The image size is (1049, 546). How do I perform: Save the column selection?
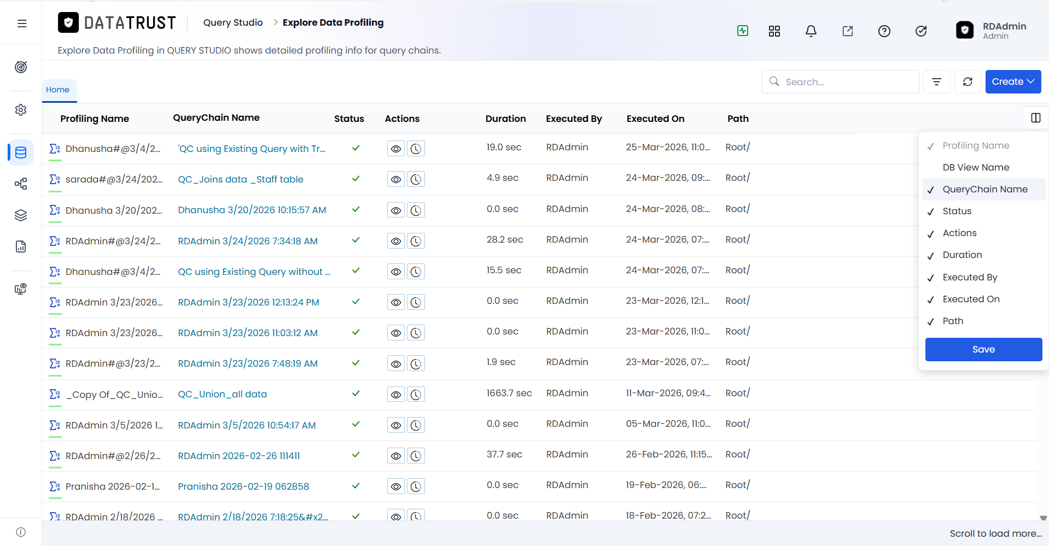pyautogui.click(x=983, y=349)
